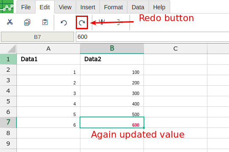The width and height of the screenshot is (229, 152).
Task: Click the Cut scissors icon
Action: [10, 22]
